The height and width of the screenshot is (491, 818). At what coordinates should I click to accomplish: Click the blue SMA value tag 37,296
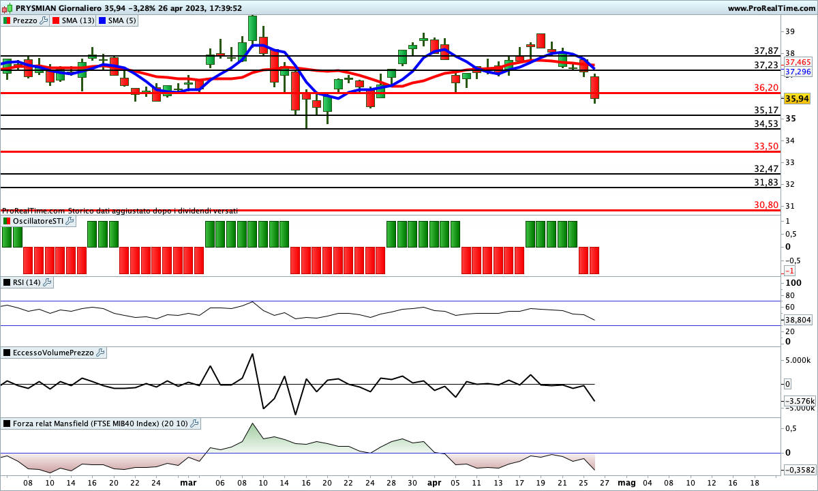[x=798, y=72]
